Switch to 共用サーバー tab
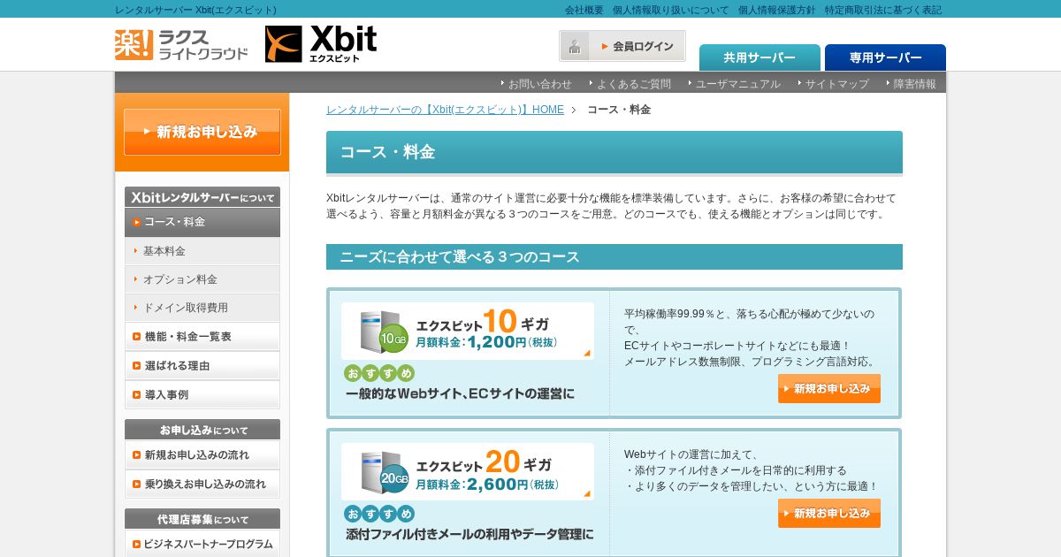The height and width of the screenshot is (557, 1061). [759, 57]
